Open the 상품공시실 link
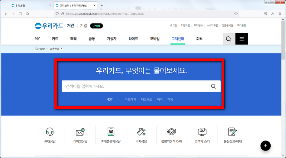This screenshot has width=286, height=158. tap(227, 25)
